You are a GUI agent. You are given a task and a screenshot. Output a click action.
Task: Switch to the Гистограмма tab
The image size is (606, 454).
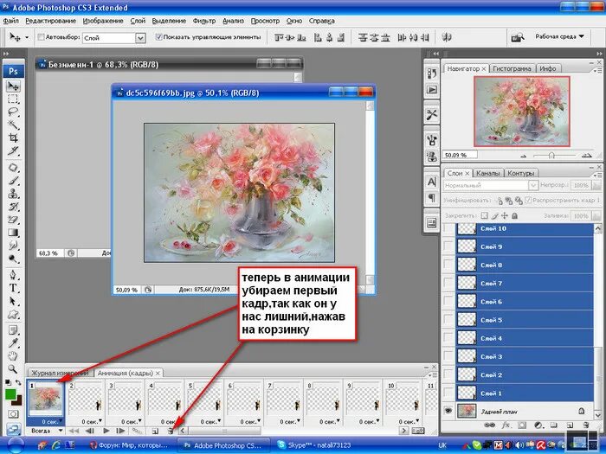tap(513, 68)
